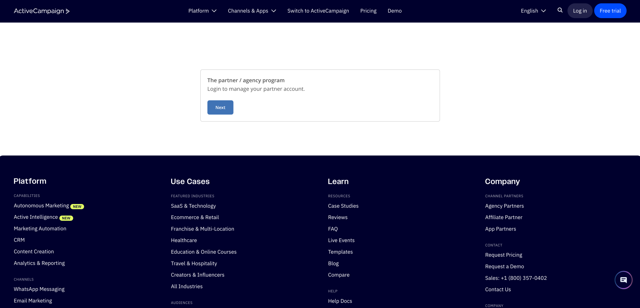This screenshot has width=640, height=308.
Task: Visit Travel & Hospitality page
Action: tap(194, 263)
